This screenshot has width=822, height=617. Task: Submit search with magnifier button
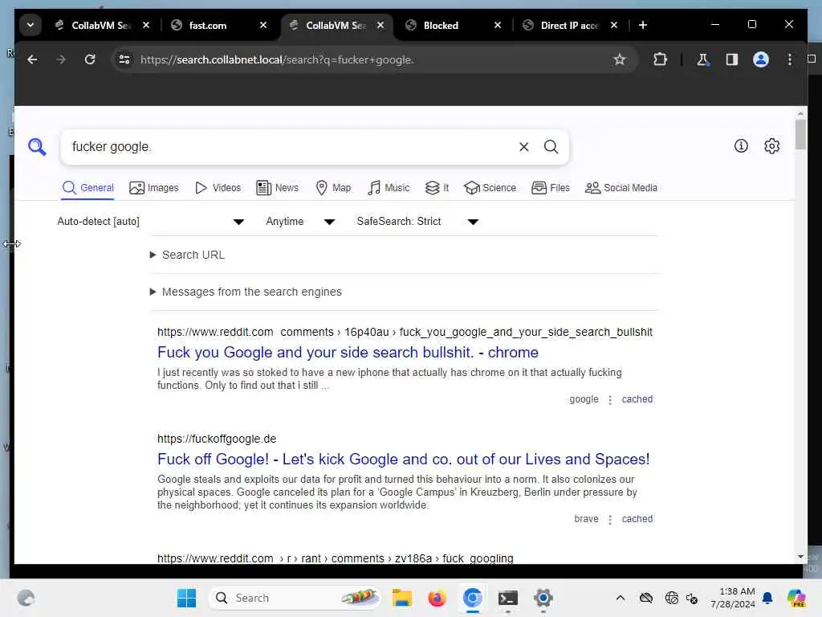tap(551, 147)
